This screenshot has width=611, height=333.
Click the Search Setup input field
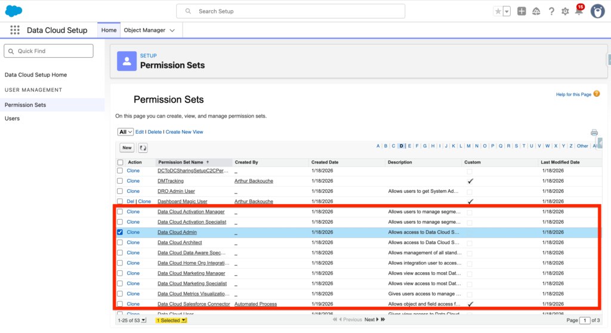pos(291,11)
